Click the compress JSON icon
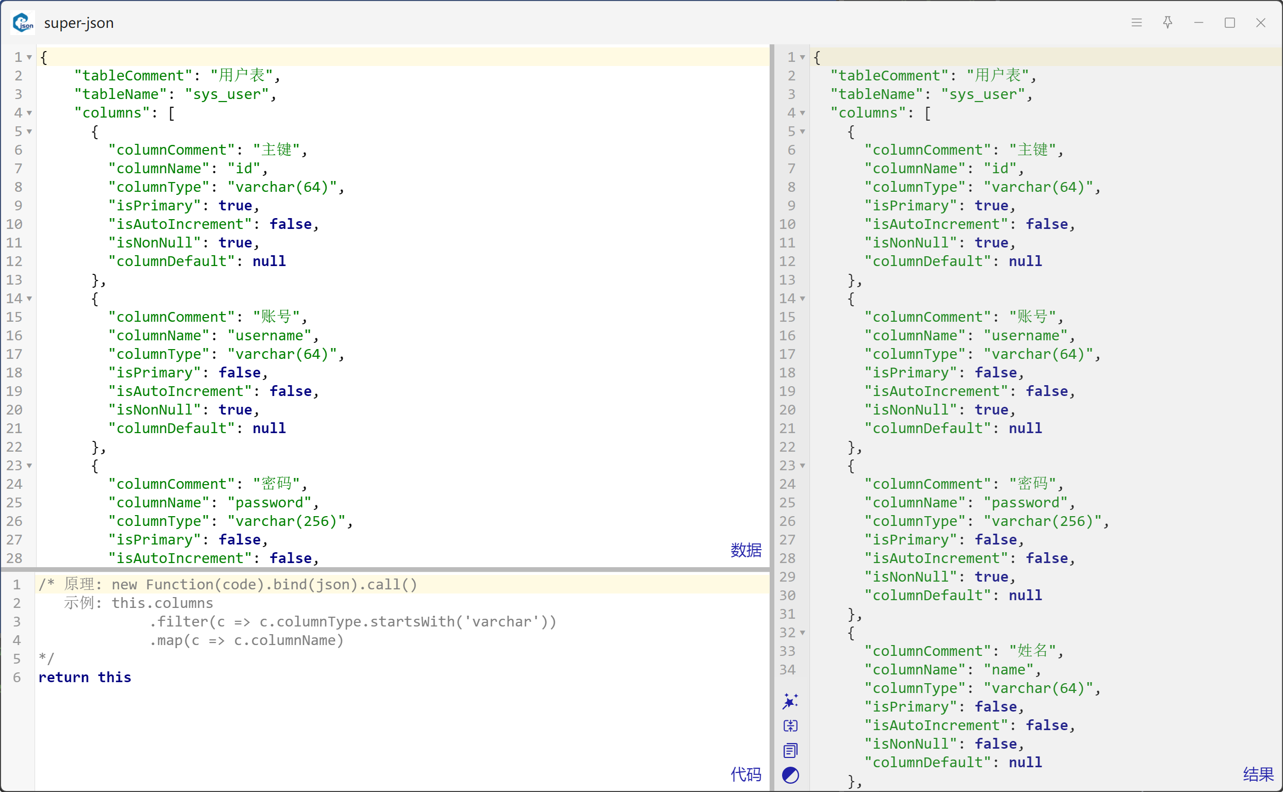The height and width of the screenshot is (792, 1283). [790, 725]
